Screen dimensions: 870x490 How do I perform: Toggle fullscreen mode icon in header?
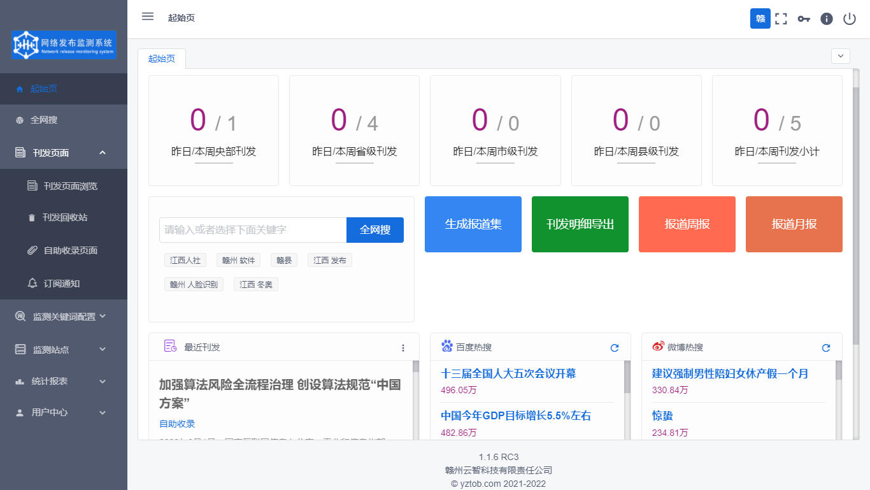[x=781, y=18]
